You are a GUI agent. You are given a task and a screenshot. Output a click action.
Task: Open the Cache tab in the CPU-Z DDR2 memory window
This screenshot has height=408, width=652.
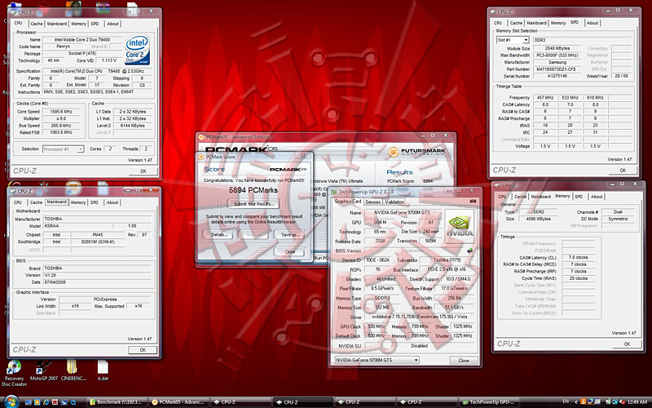520,197
